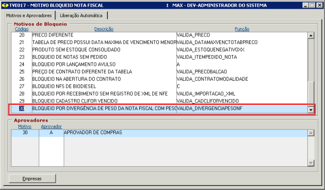Viewport: 325px width, 190px height.
Task: Select row 27 BLOQUEIO NFS DE BIODIESEL
Action: (x=159, y=86)
